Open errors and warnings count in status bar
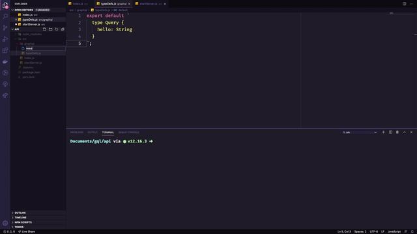417x234 pixels. coord(9,231)
